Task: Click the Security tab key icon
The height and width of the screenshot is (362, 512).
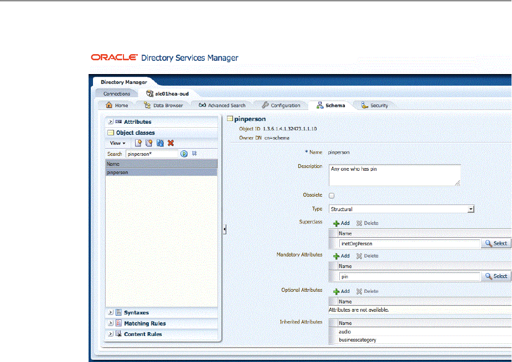Action: [365, 105]
